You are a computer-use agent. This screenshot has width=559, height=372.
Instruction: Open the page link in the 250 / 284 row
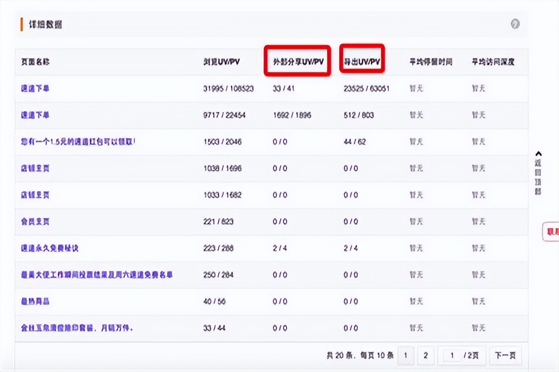coord(97,275)
